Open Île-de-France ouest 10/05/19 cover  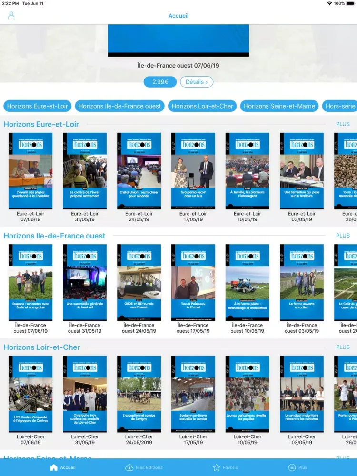pos(248,282)
